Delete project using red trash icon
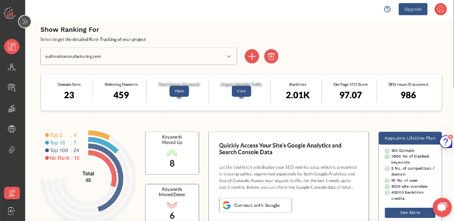Image resolution: width=454 pixels, height=221 pixels. (x=271, y=56)
